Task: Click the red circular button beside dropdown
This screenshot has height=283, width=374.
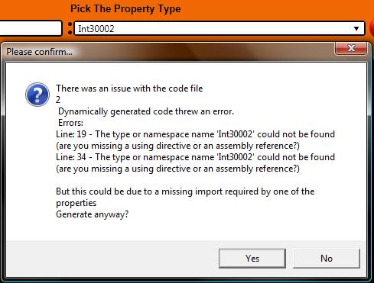Action: tap(372, 28)
